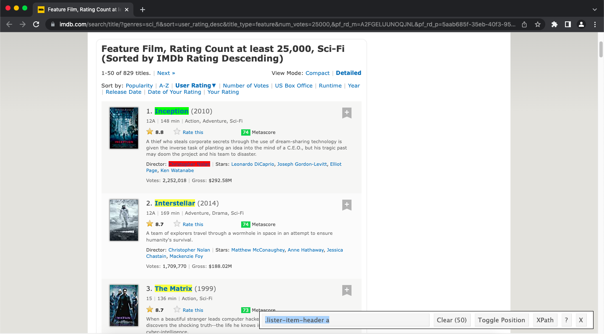Open Matthew McConaughey's page

click(258, 250)
